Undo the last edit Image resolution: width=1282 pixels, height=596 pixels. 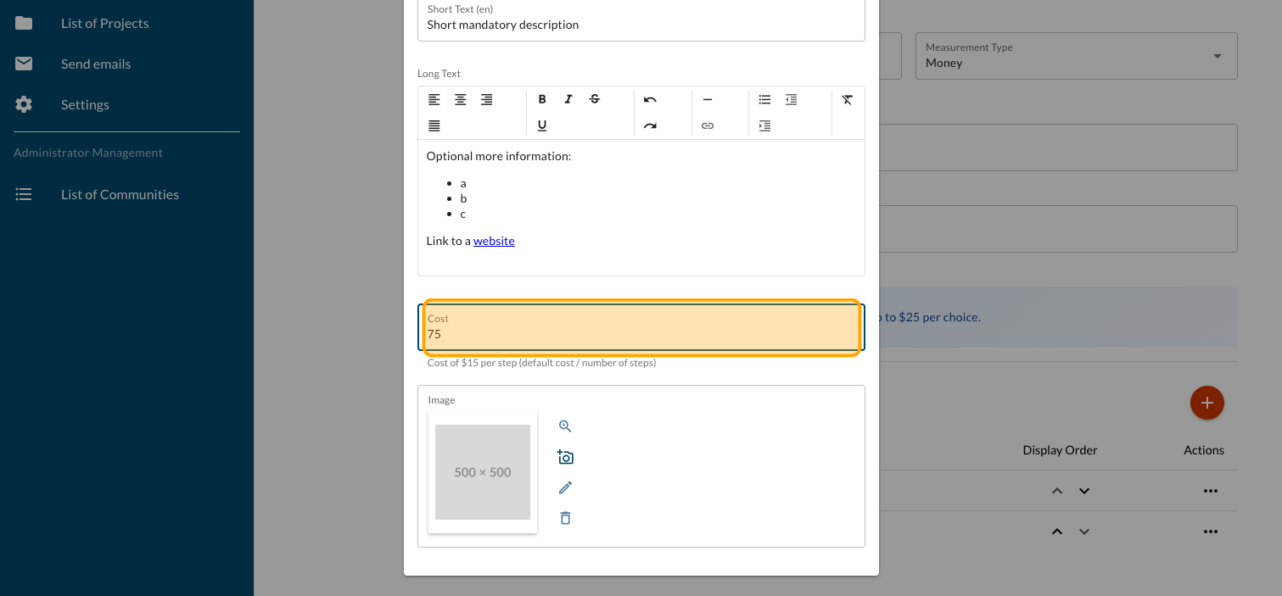[650, 99]
